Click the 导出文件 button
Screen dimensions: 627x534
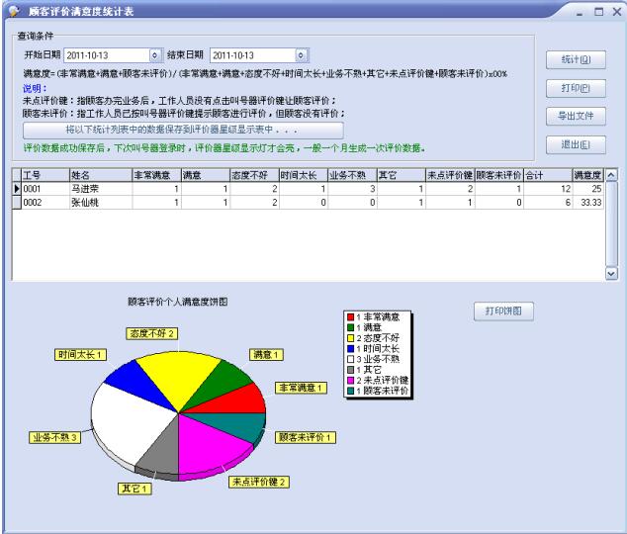576,117
